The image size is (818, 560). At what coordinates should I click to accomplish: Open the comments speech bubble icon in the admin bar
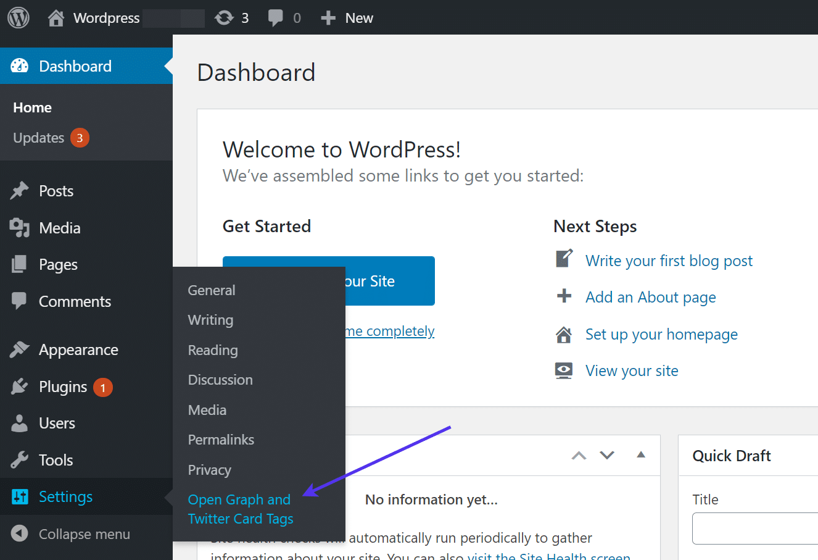pyautogui.click(x=275, y=17)
